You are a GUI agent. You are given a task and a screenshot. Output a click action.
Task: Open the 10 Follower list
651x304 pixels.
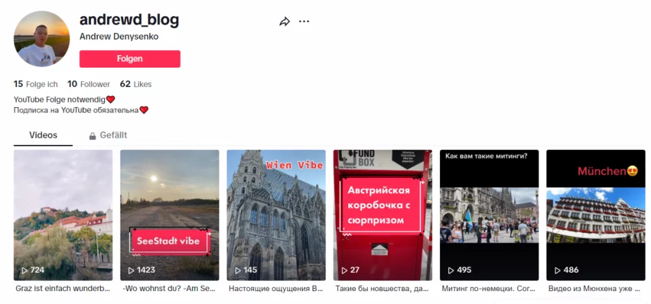click(89, 84)
